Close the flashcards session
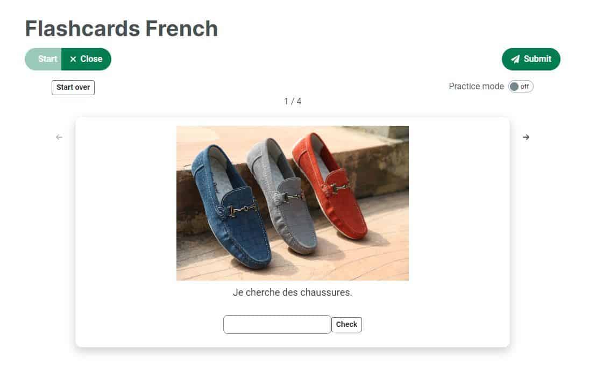The image size is (603, 385). pos(86,59)
